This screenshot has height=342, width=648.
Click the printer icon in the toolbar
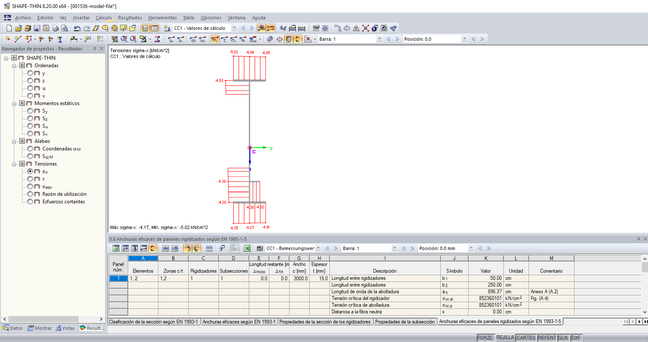coord(55,28)
